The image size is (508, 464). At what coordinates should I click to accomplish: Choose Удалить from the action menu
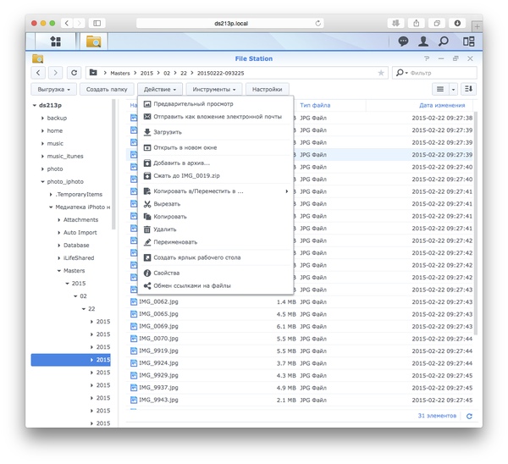[x=215, y=229]
